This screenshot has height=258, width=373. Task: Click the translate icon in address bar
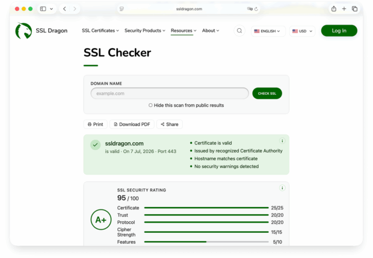pos(250,9)
